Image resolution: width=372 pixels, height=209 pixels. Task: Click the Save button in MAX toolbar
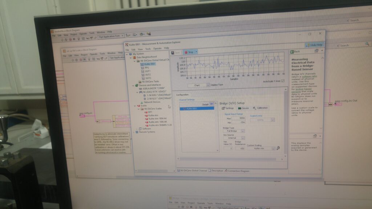(175, 53)
